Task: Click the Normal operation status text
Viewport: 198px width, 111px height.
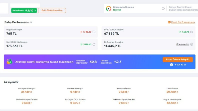Action: coord(117,10)
